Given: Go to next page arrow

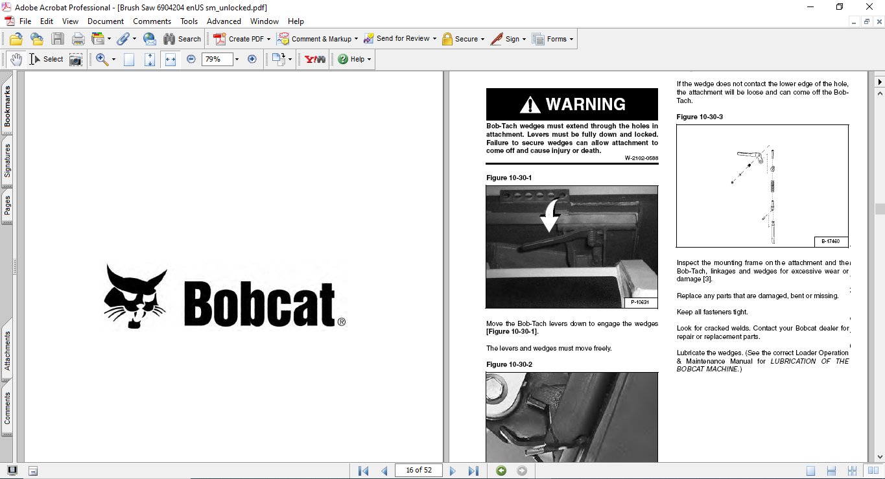Looking at the screenshot, I should click(x=453, y=471).
